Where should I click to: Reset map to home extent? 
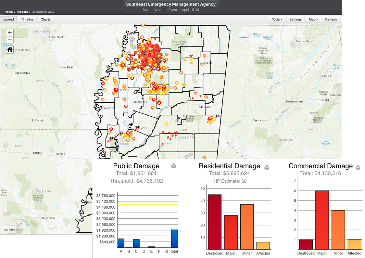(10, 49)
